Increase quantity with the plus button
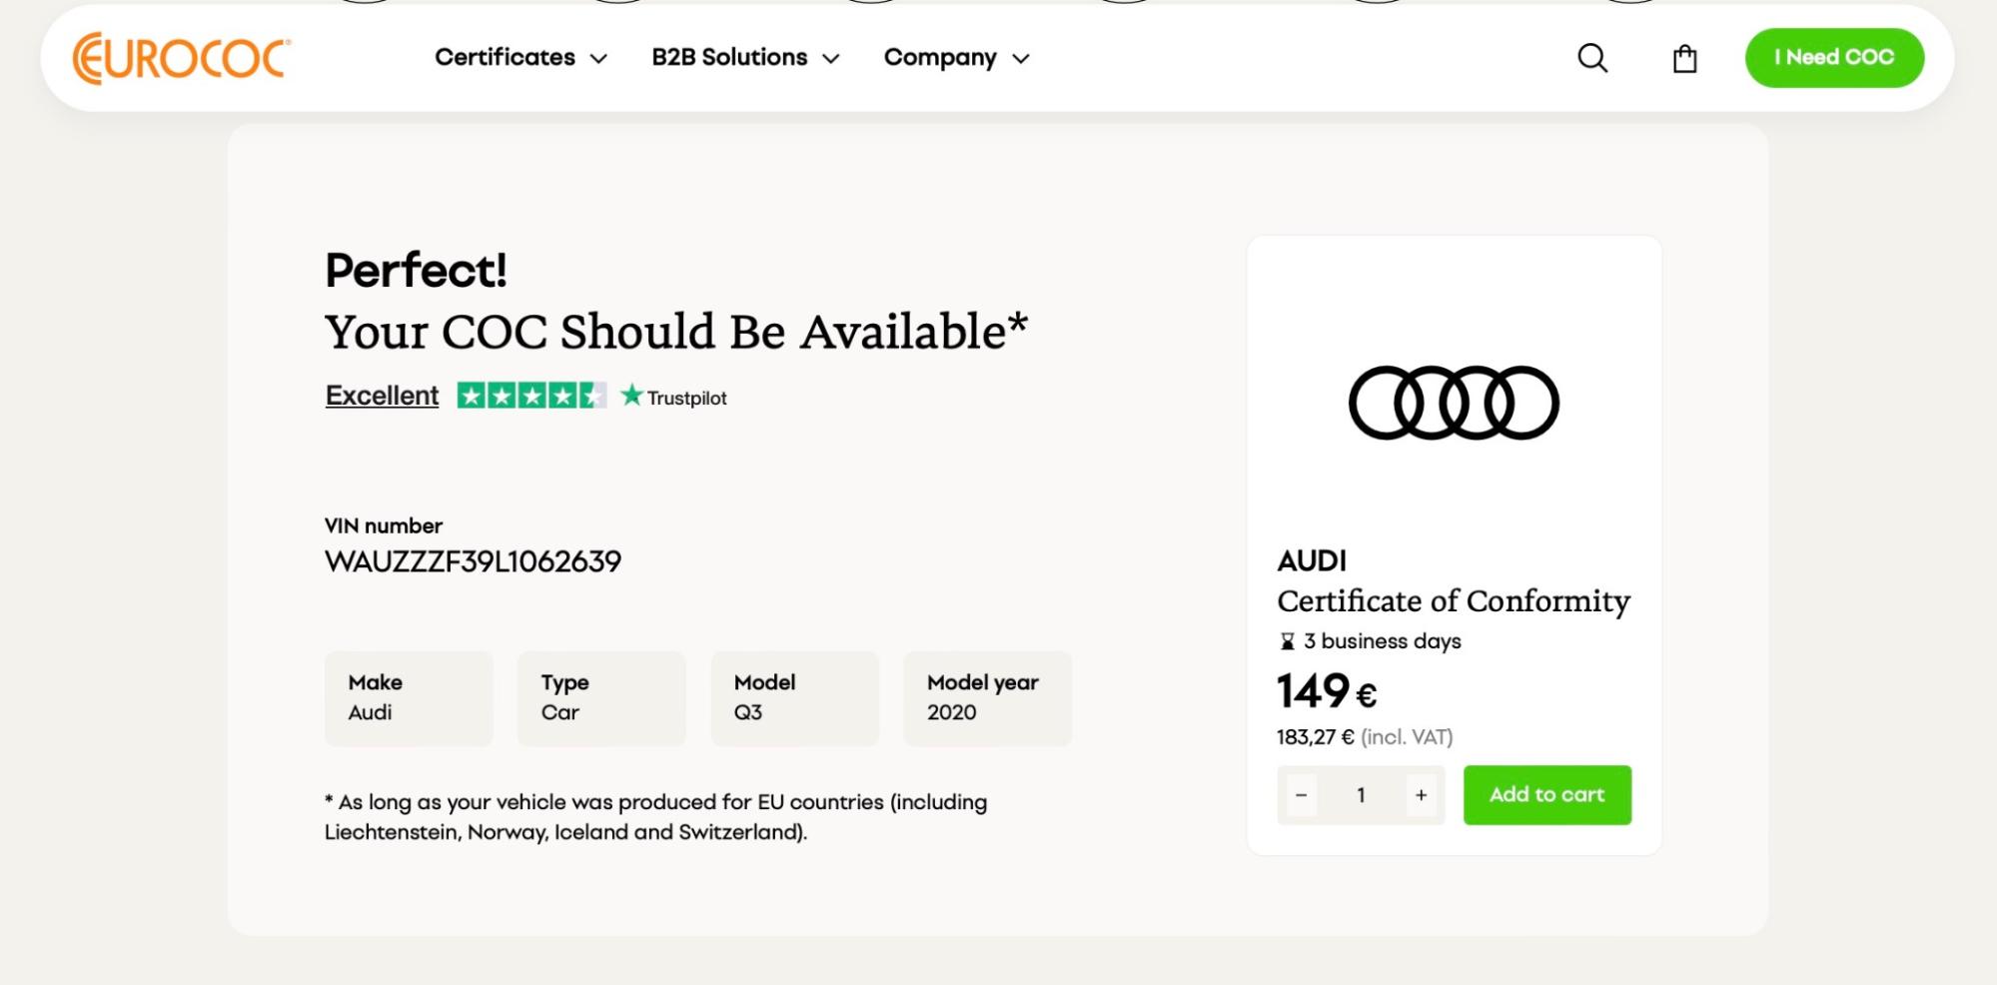The image size is (1997, 985). [1421, 795]
